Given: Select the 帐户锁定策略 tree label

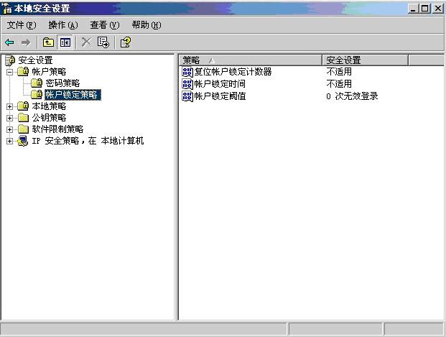Looking at the screenshot, I should pyautogui.click(x=73, y=95).
